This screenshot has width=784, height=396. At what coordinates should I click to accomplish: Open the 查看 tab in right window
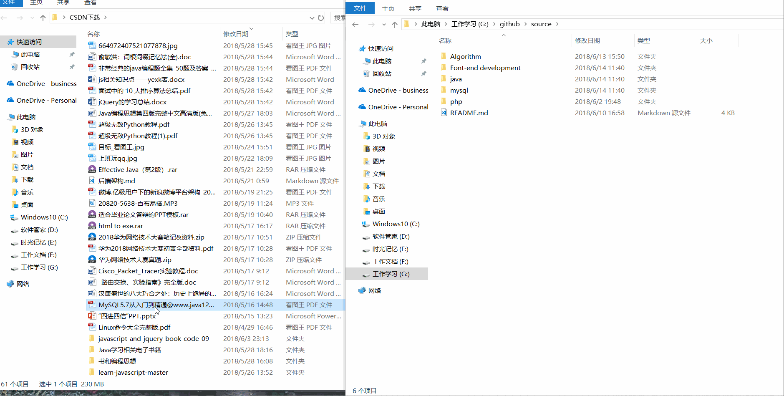pos(442,8)
